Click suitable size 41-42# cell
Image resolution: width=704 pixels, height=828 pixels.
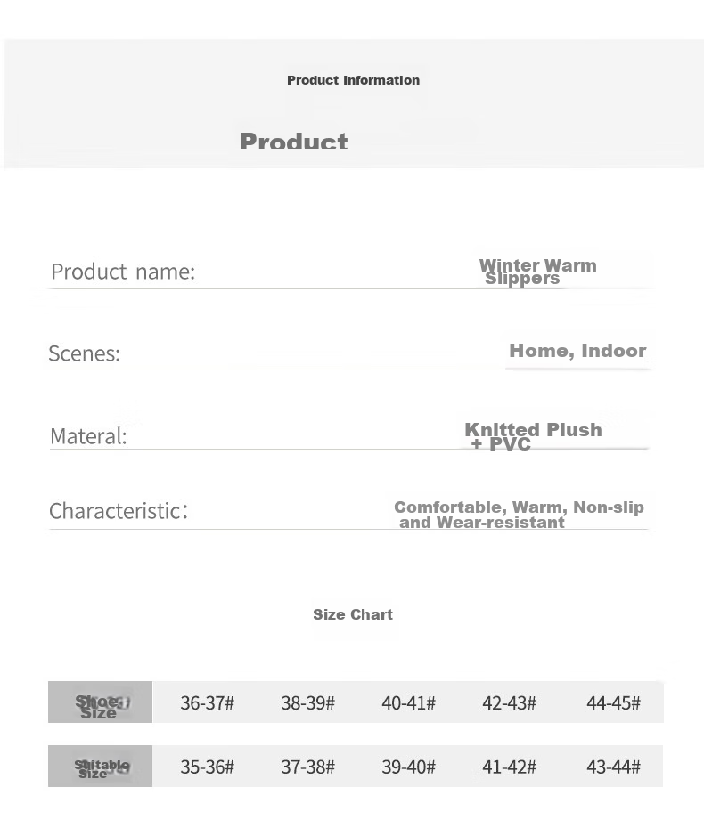click(509, 767)
